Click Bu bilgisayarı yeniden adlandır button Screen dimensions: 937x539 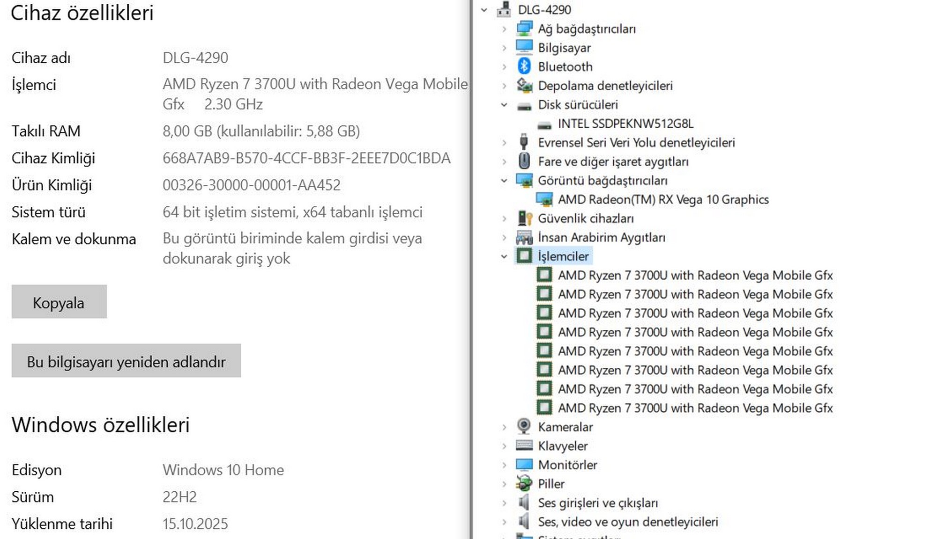point(126,361)
